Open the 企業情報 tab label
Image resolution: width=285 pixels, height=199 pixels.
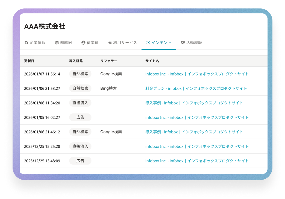pyautogui.click(x=38, y=43)
